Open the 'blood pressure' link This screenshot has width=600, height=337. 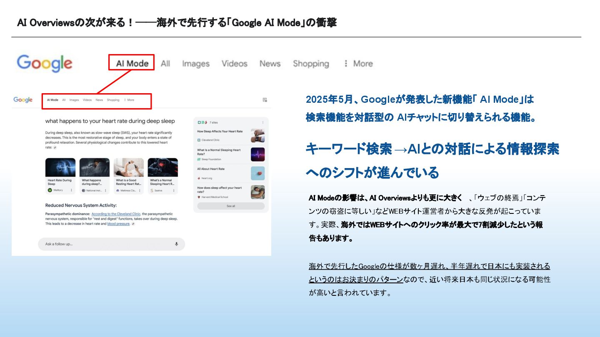pos(118,224)
